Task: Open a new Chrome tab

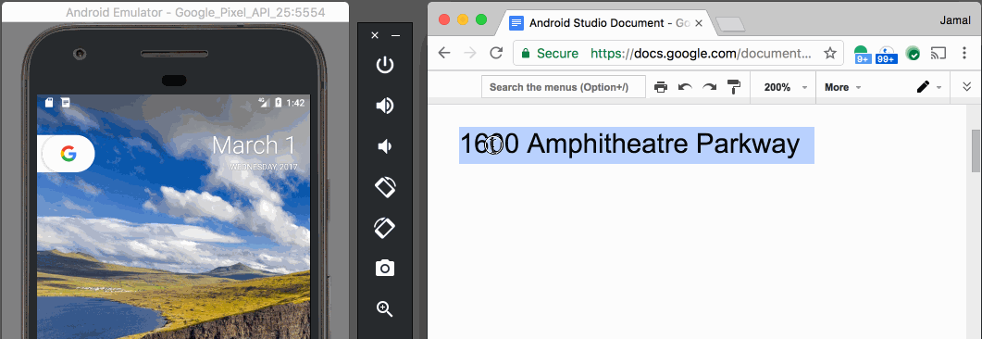Action: tap(730, 24)
